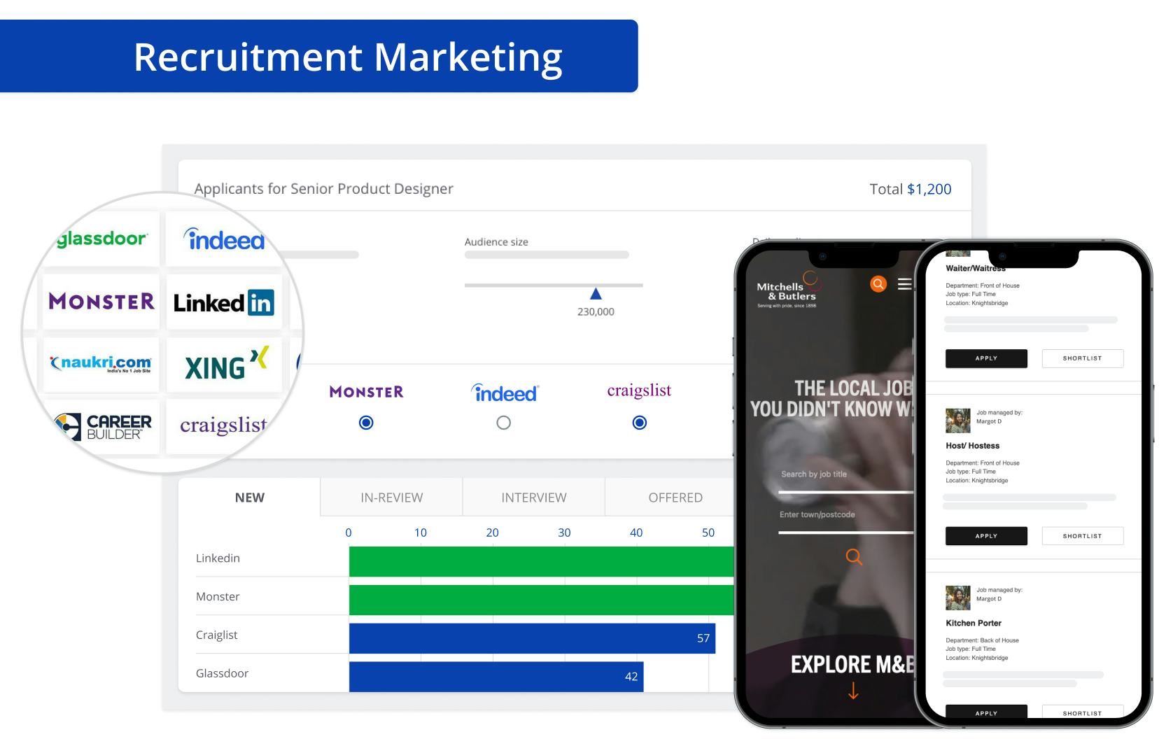1173x746 pixels.
Task: Click 'Applicants for Senior Product Designer' heading
Action: pyautogui.click(x=323, y=189)
